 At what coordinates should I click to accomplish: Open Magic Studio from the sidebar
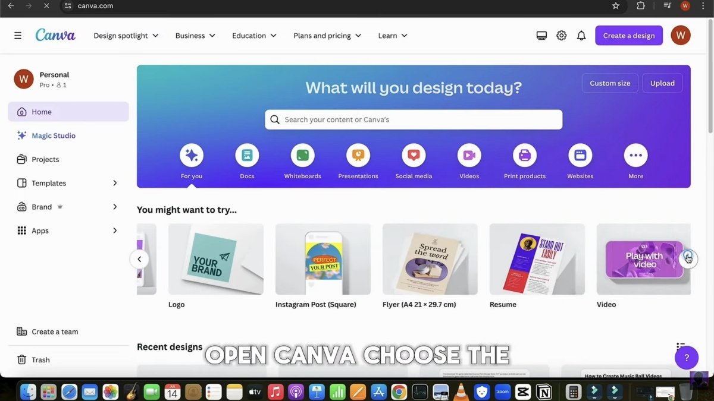pos(52,135)
